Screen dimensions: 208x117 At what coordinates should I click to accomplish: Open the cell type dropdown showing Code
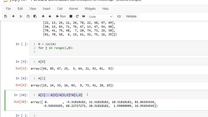point(101,17)
